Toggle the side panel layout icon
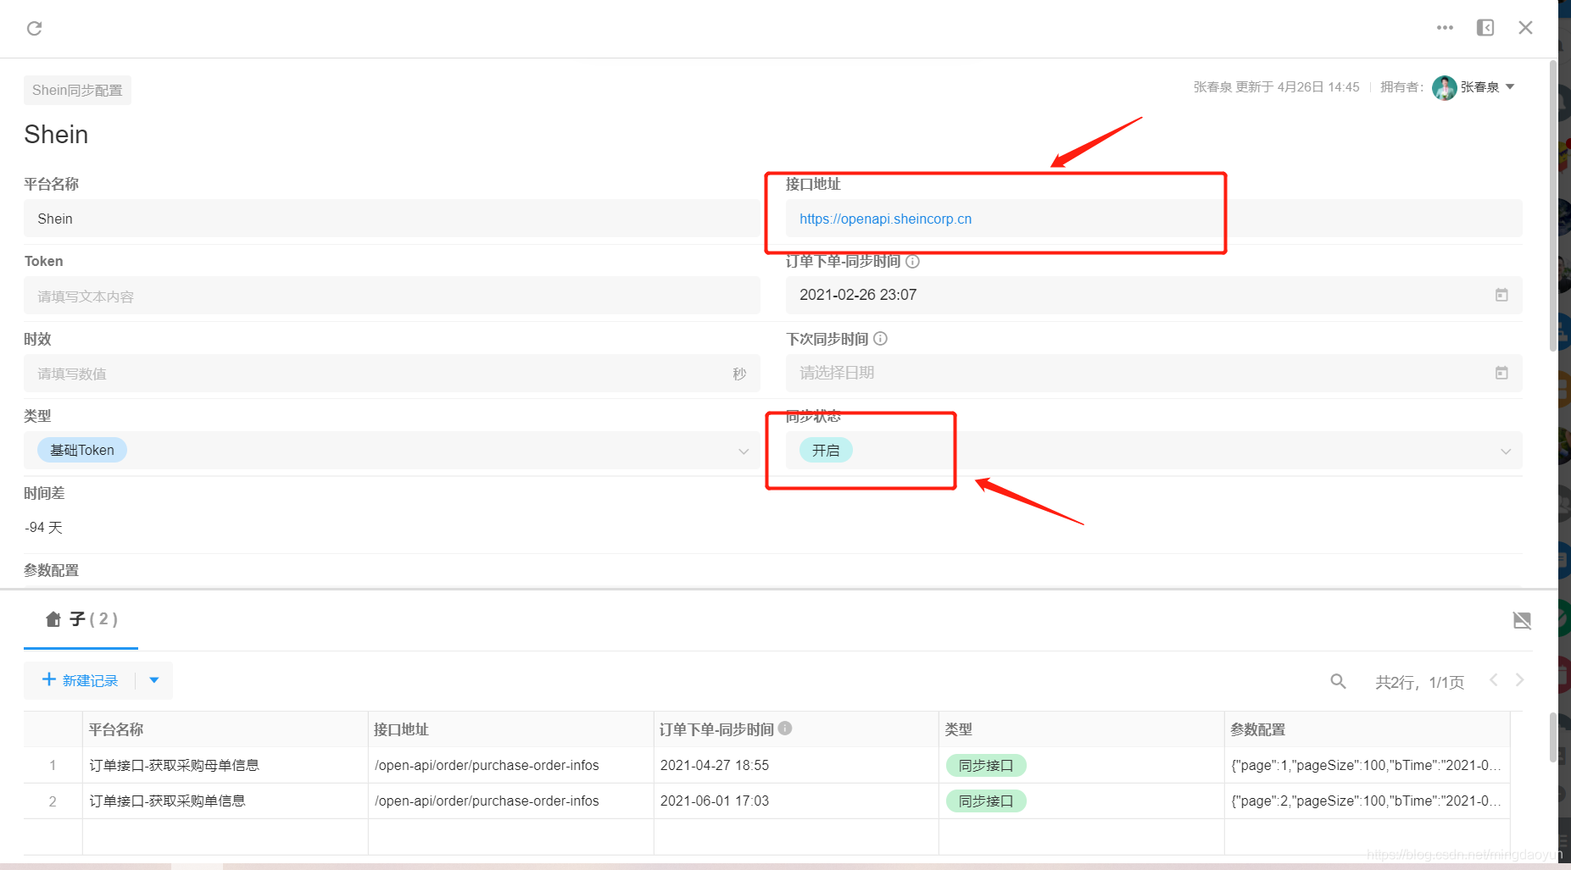 coord(1485,28)
